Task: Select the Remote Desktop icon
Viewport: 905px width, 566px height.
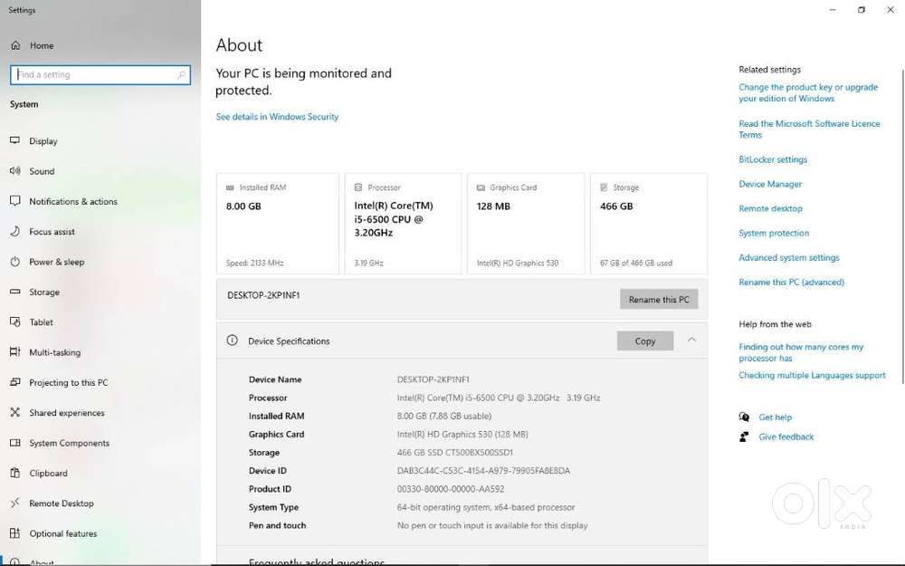Action: point(14,504)
